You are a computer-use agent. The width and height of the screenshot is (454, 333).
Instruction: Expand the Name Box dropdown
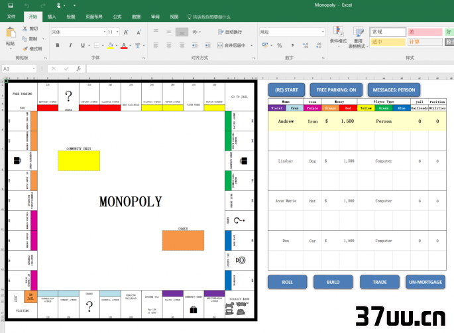pos(34,69)
